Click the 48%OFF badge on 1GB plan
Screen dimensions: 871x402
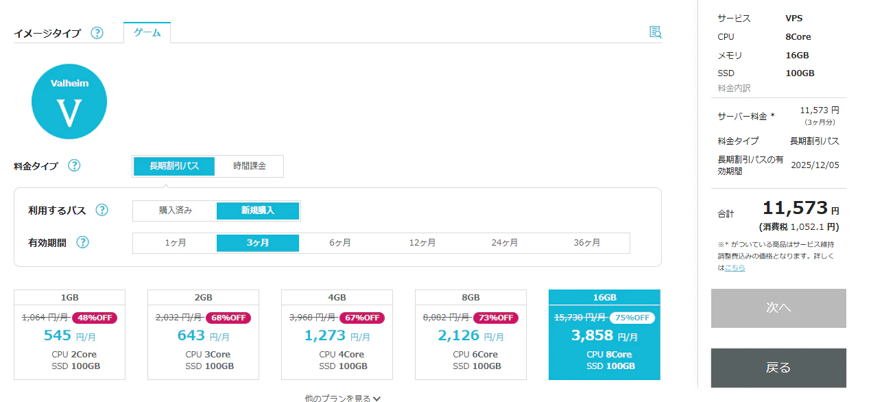[x=96, y=318]
